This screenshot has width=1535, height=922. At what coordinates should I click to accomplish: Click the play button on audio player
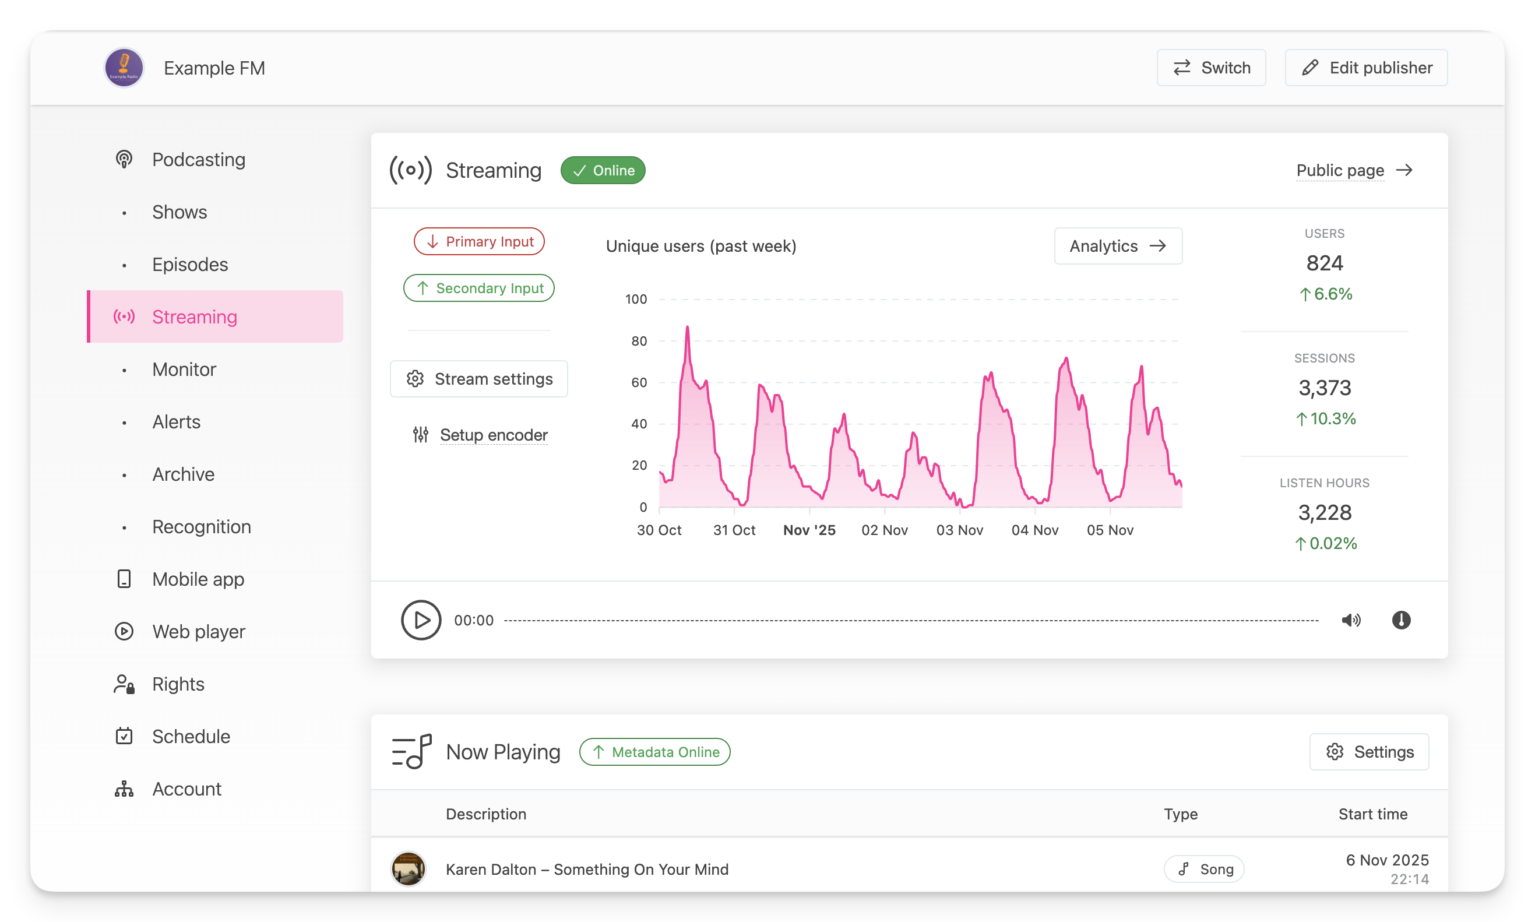pos(421,620)
